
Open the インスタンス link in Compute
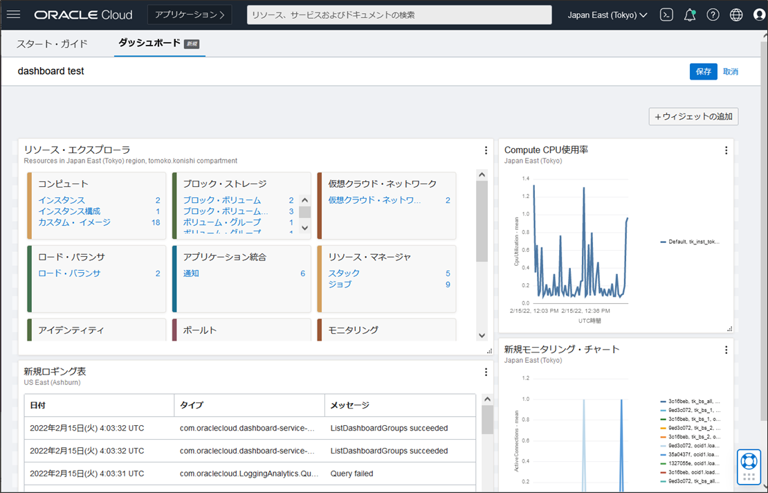pos(62,200)
